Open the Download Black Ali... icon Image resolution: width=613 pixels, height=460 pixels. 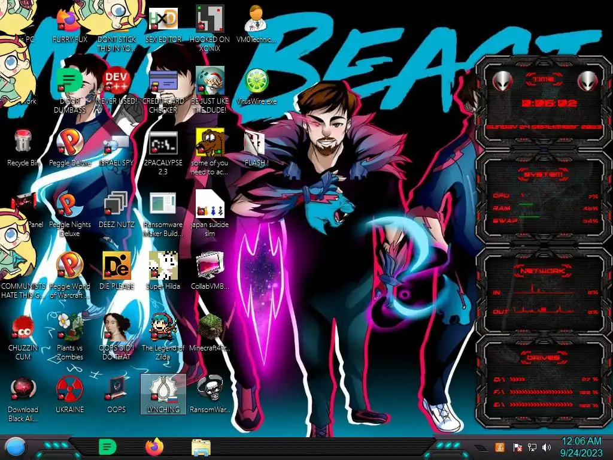click(23, 399)
